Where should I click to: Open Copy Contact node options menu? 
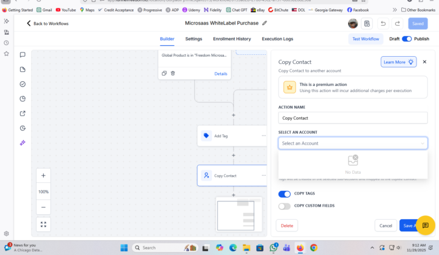[x=264, y=176]
